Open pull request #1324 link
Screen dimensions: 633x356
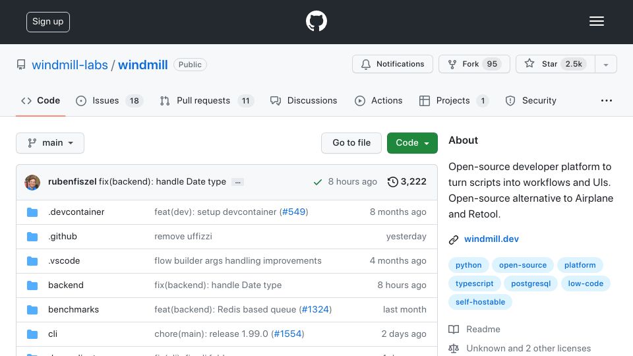coord(315,310)
